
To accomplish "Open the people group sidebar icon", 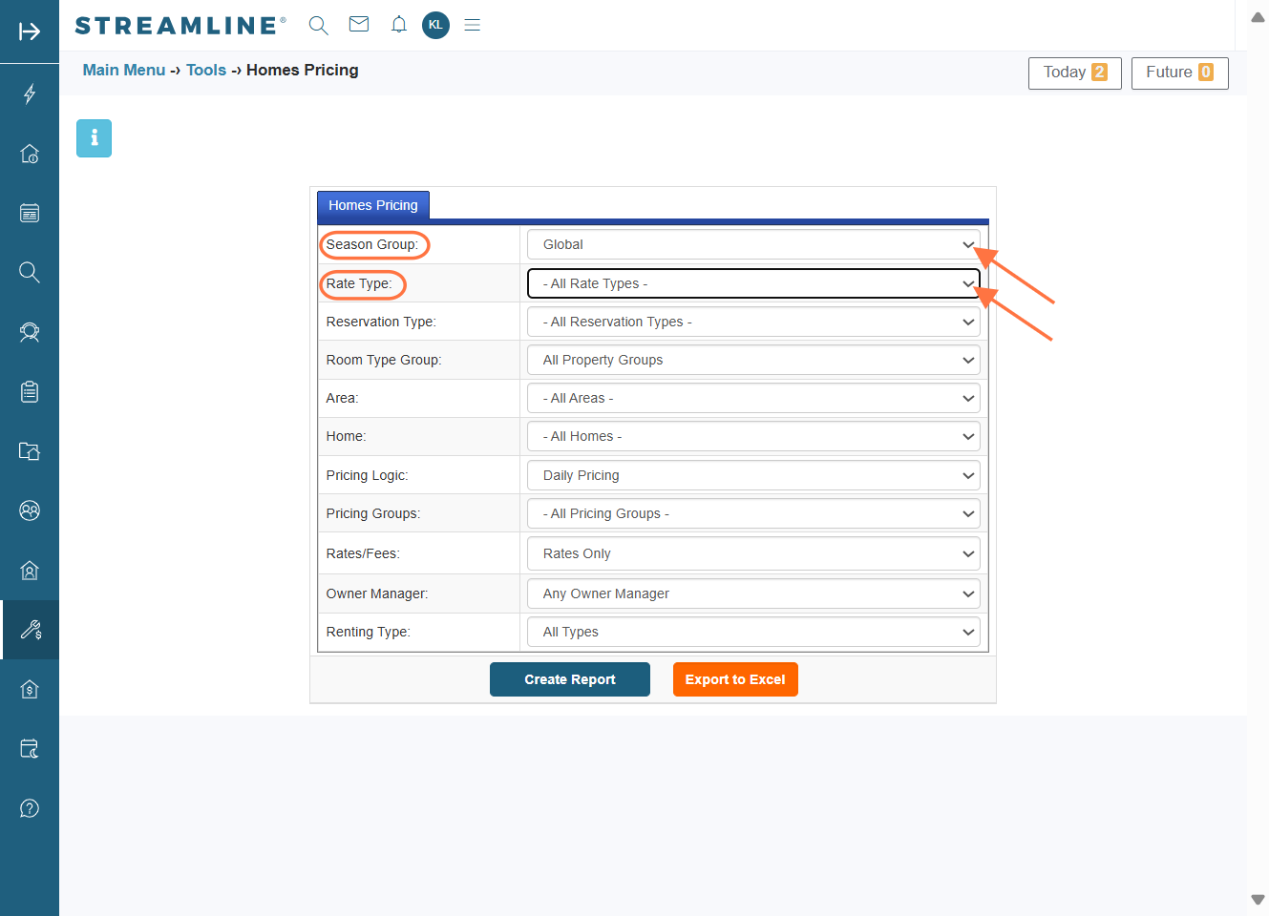I will pos(30,510).
